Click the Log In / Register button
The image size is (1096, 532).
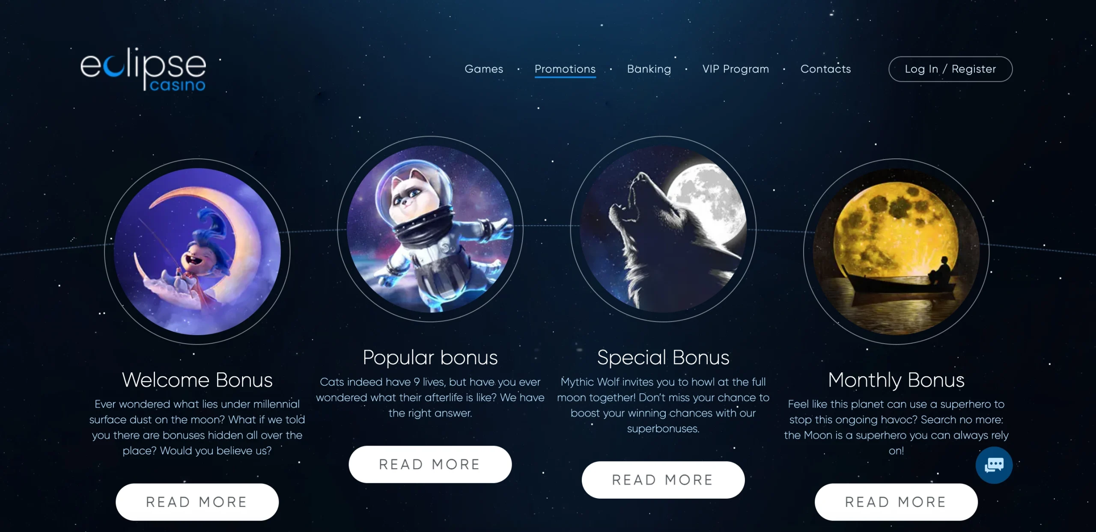click(x=950, y=69)
